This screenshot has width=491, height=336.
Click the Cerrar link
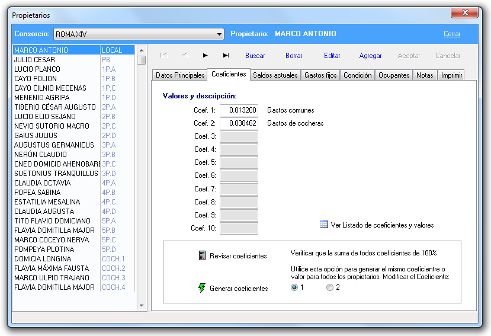pyautogui.click(x=451, y=34)
